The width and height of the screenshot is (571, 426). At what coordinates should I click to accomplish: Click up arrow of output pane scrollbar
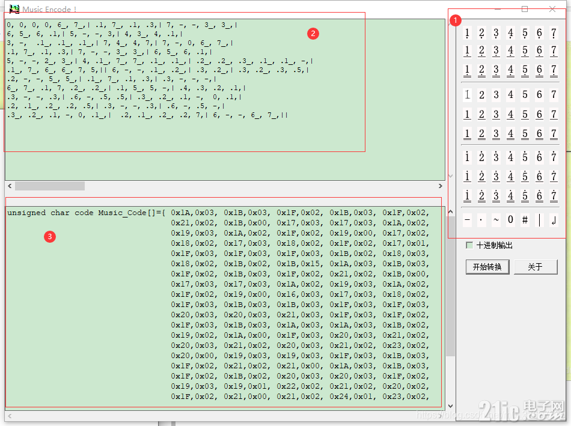pyautogui.click(x=450, y=211)
